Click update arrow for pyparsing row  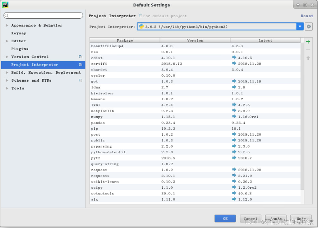click(x=234, y=146)
